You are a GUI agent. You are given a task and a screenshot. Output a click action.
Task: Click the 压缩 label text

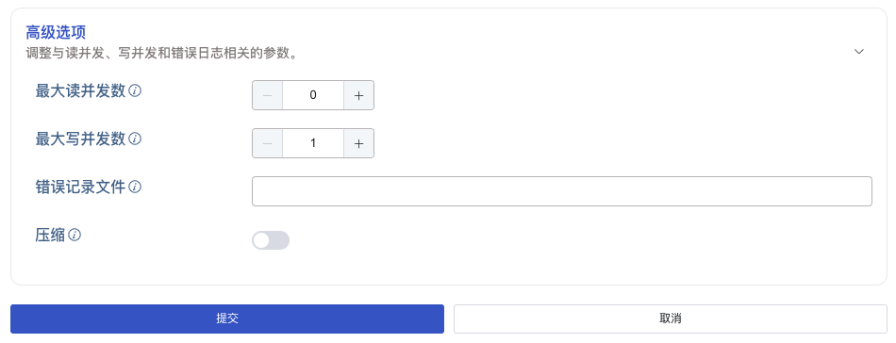(x=50, y=235)
